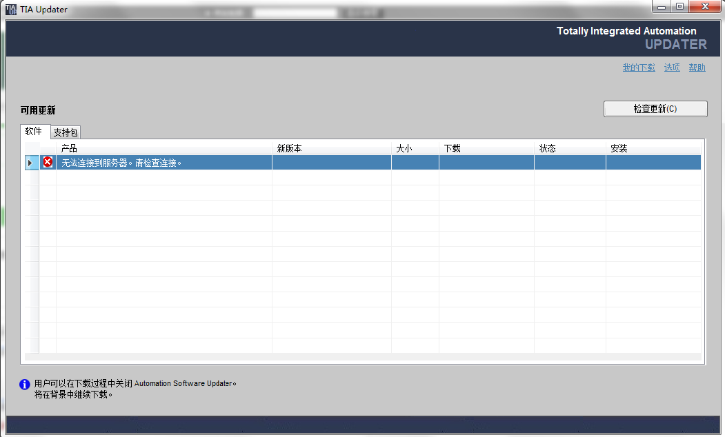Minimize the TIA Updater window

point(662,6)
